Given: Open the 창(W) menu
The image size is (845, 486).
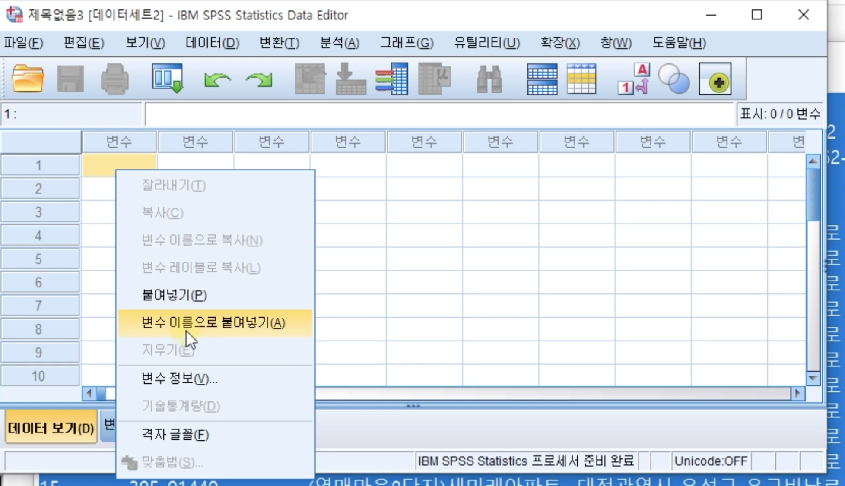Looking at the screenshot, I should (x=616, y=43).
